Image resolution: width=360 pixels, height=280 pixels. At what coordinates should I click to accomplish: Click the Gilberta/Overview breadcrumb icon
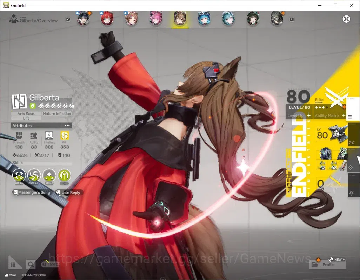point(14,19)
